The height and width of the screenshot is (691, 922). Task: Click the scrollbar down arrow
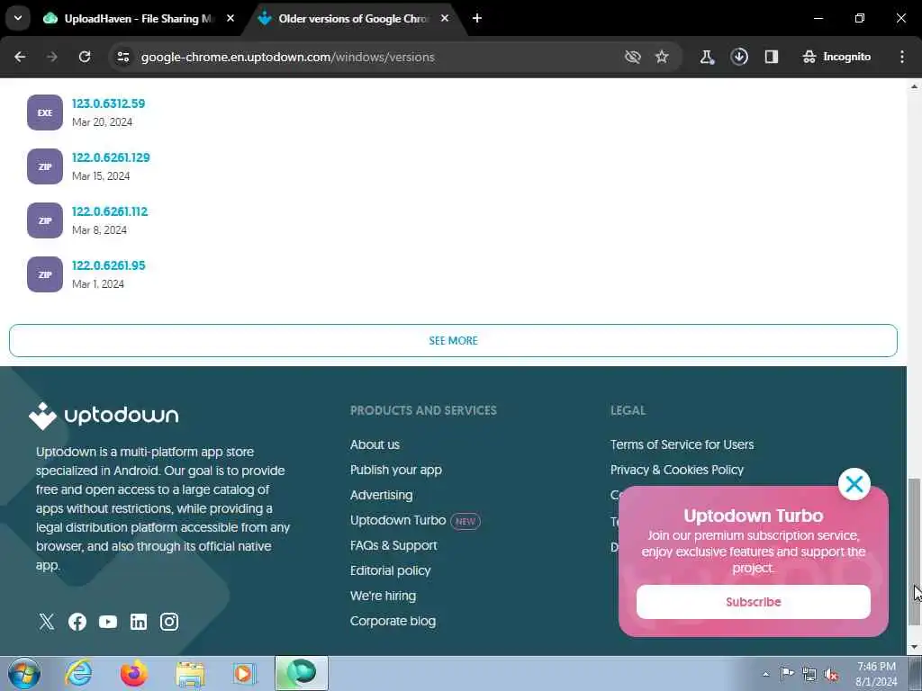[x=914, y=647]
